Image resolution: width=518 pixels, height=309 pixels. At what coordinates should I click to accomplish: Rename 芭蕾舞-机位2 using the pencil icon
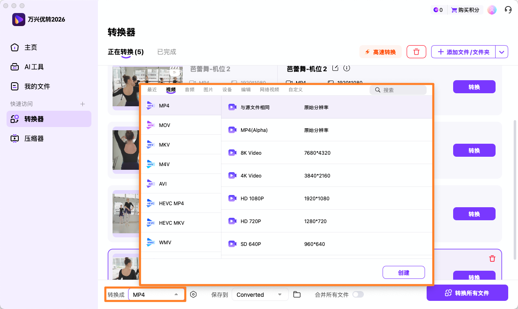pos(335,68)
